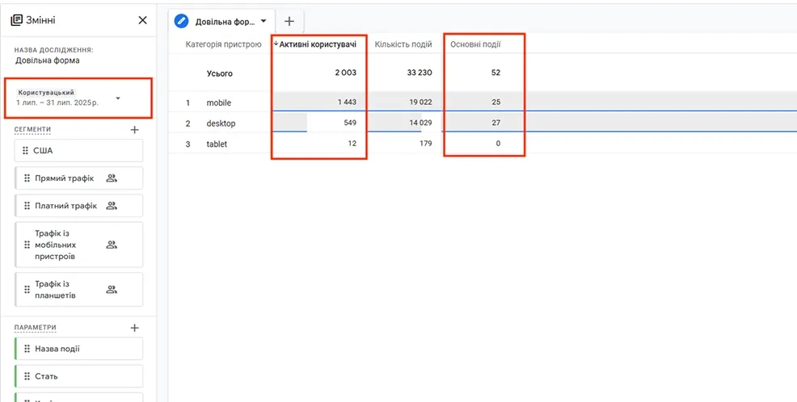Image resolution: width=797 pixels, height=402 pixels.
Task: Click users icon on Трафік із мобільних пристроїв
Action: [x=112, y=245]
